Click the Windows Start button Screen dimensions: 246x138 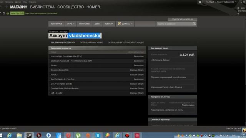coord(1,135)
